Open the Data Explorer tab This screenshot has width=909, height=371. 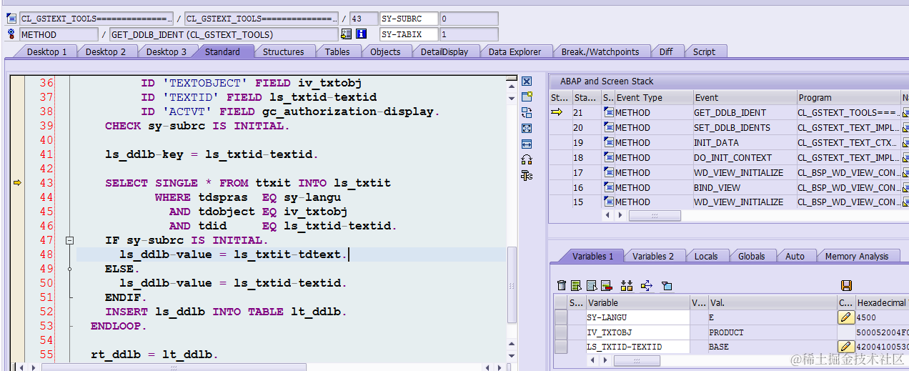pos(515,51)
